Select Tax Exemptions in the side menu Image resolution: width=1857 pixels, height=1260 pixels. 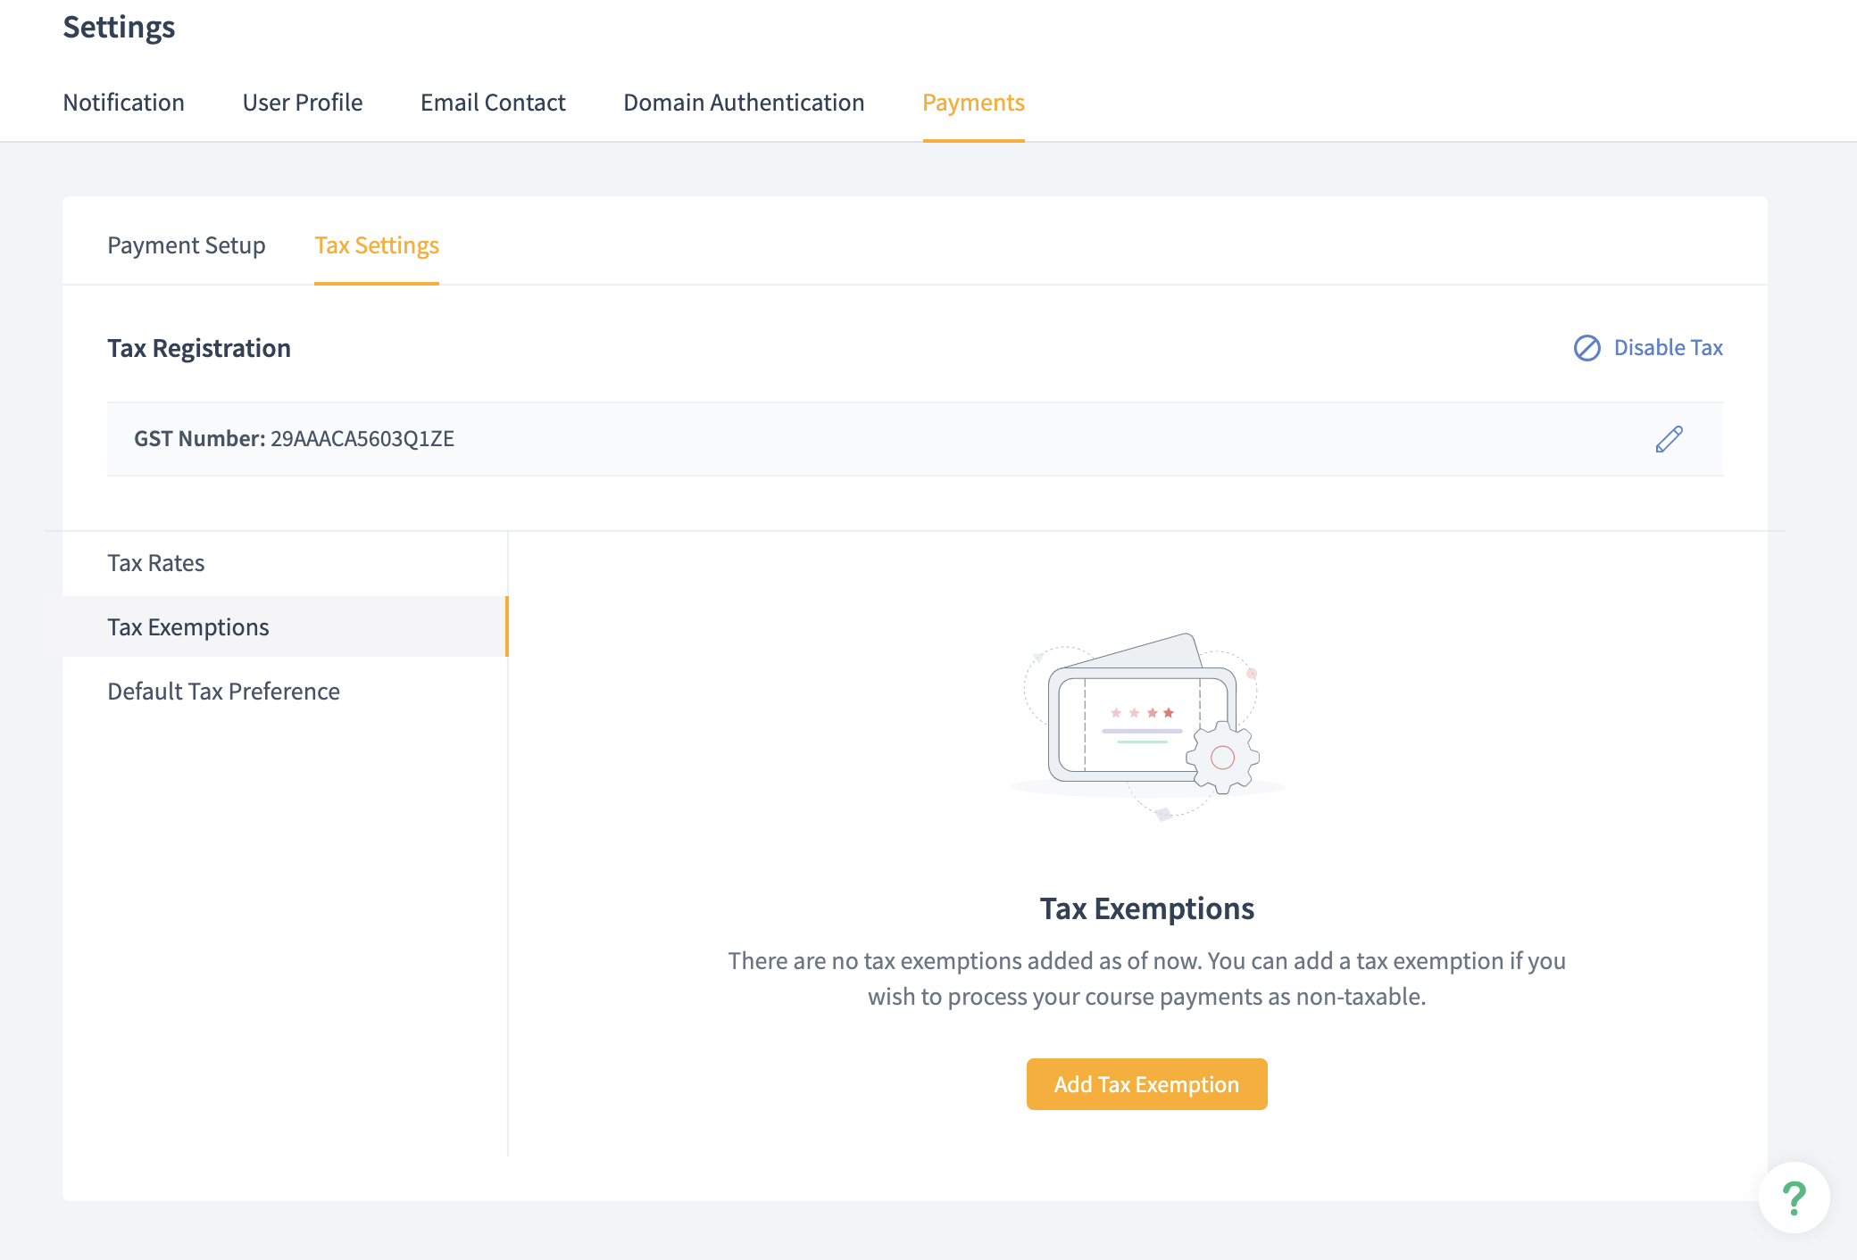188,627
